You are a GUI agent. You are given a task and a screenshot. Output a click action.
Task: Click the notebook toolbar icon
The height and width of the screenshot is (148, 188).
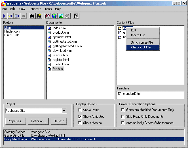[x=76, y=16]
